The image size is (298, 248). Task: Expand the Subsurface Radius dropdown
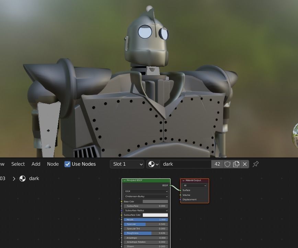tap(146, 210)
